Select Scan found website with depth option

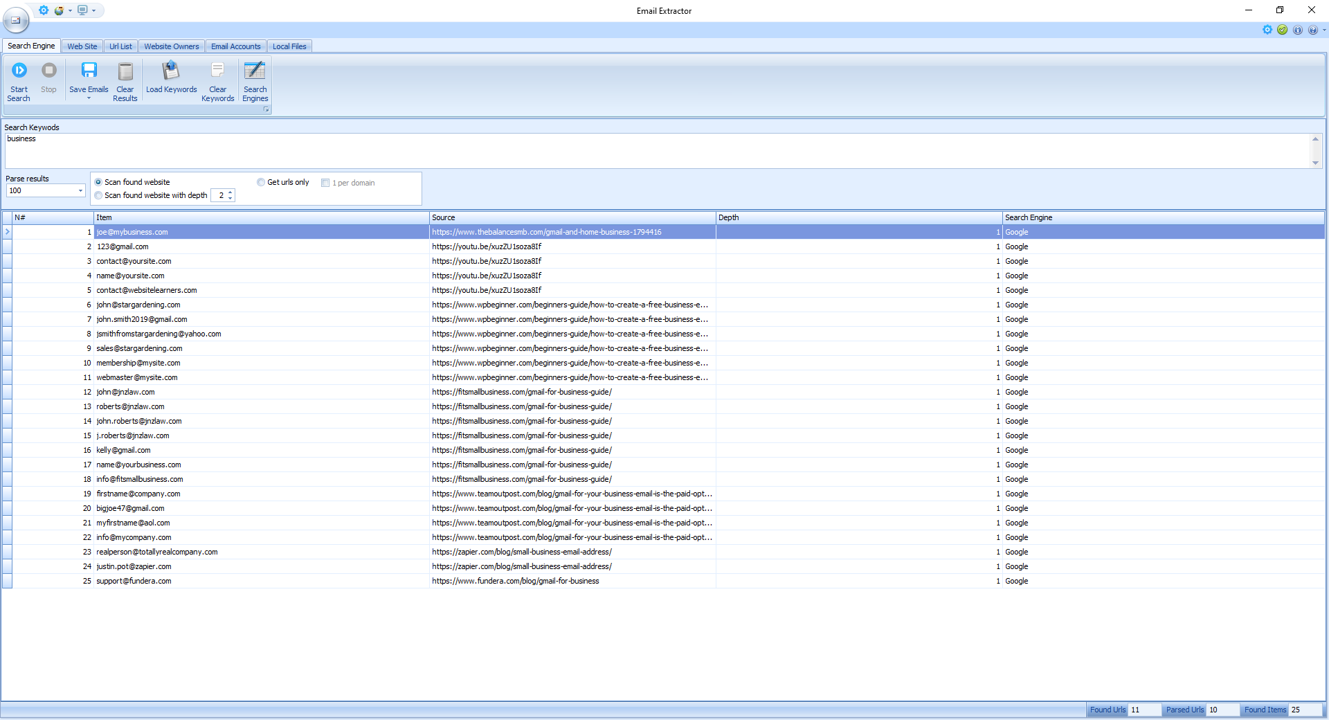[98, 196]
